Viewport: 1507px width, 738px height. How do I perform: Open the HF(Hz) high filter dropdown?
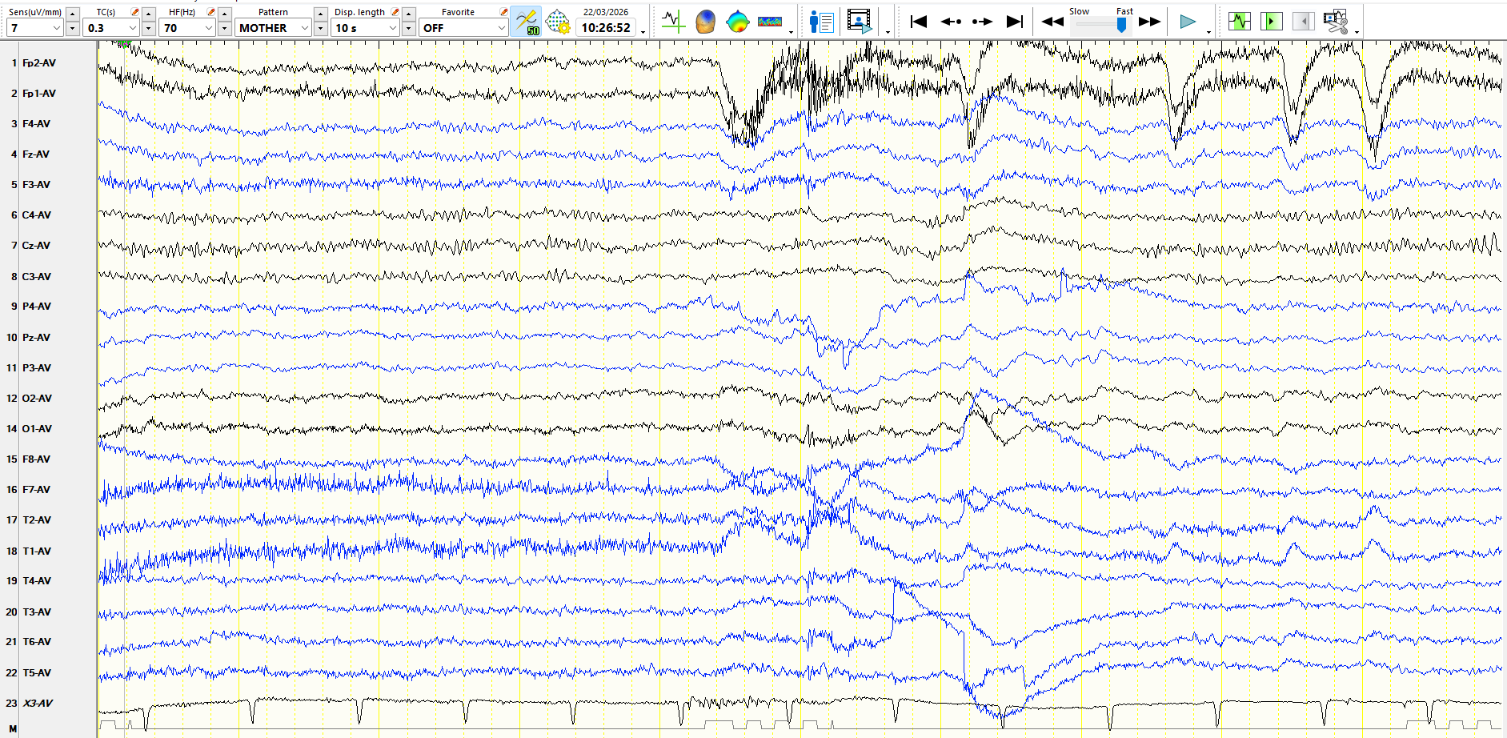click(186, 28)
